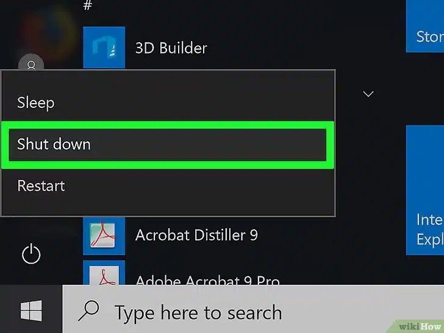Launch Acrobat Distiller 9 via its name
Viewport: 444px width, 333px height.
coord(196,235)
